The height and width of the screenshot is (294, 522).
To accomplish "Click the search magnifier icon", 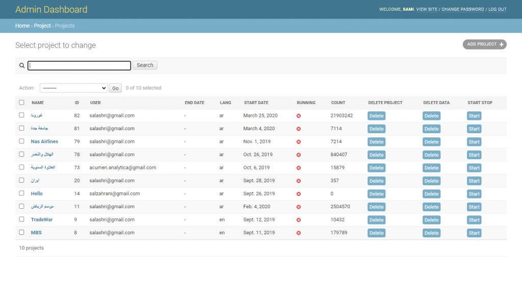I will [x=21, y=65].
